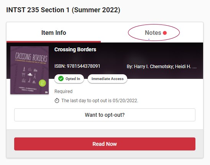Select the ISBN 9781544378091 text
Image resolution: width=210 pixels, height=165 pixels.
[x=77, y=66]
